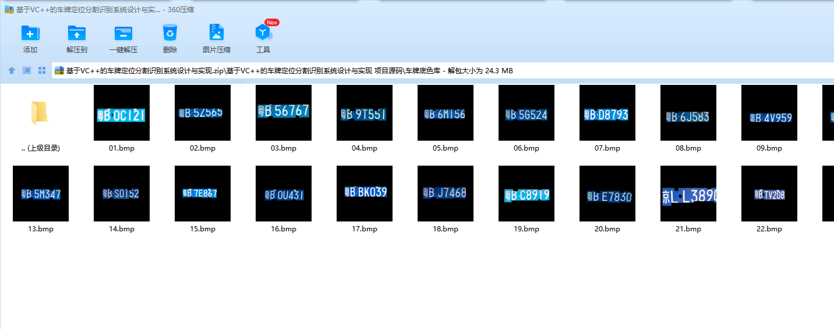Viewport: 834px width, 329px height.
Task: Click file name 15.bmp
Action: click(203, 229)
